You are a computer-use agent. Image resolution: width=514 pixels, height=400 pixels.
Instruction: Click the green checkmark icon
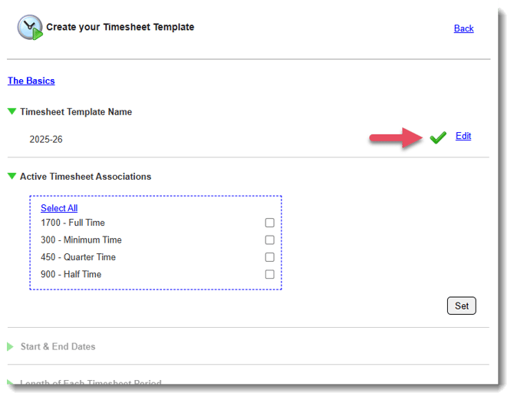click(x=438, y=137)
